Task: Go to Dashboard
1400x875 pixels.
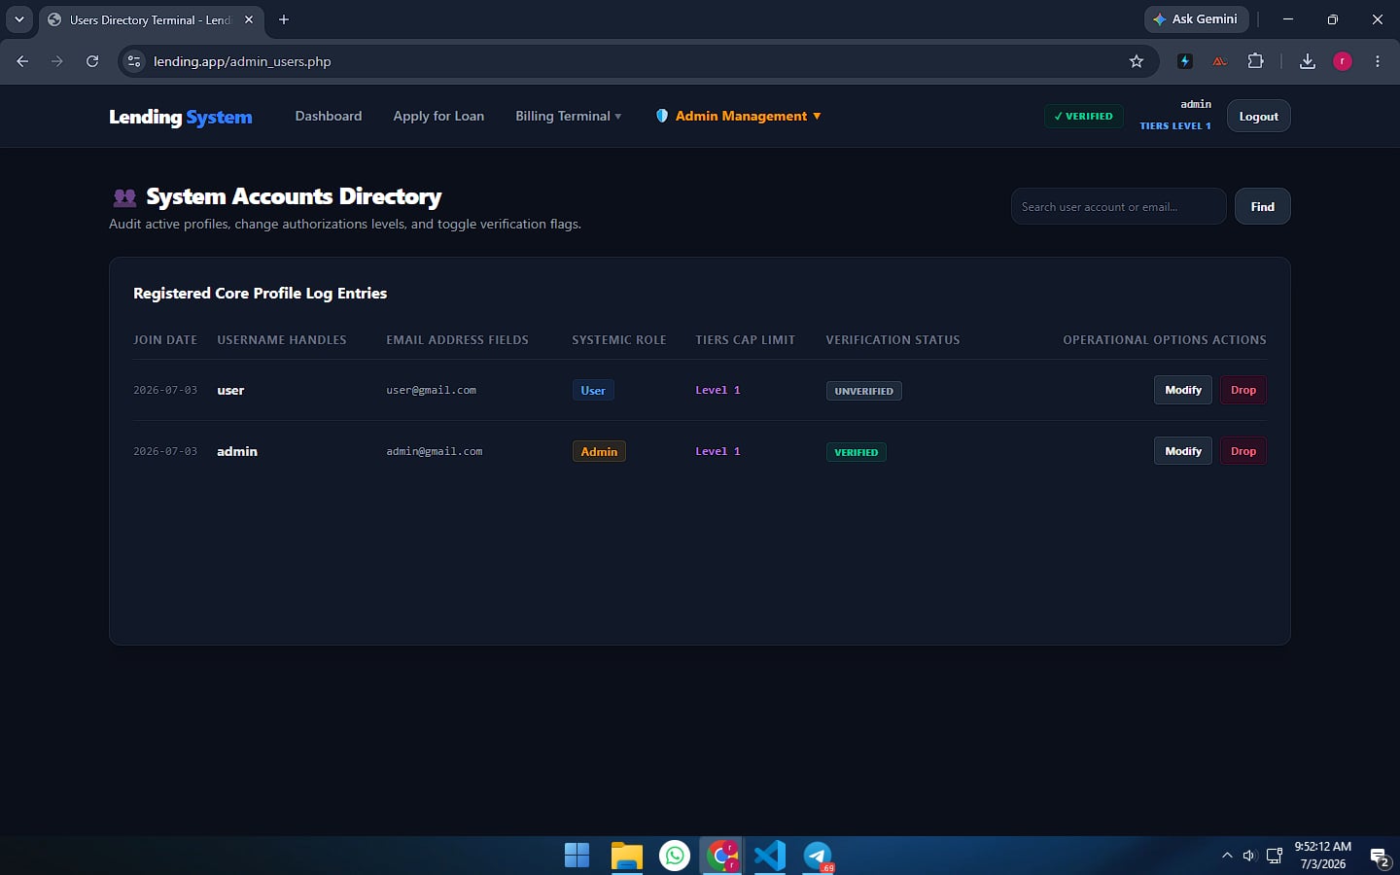Action: coord(329,116)
